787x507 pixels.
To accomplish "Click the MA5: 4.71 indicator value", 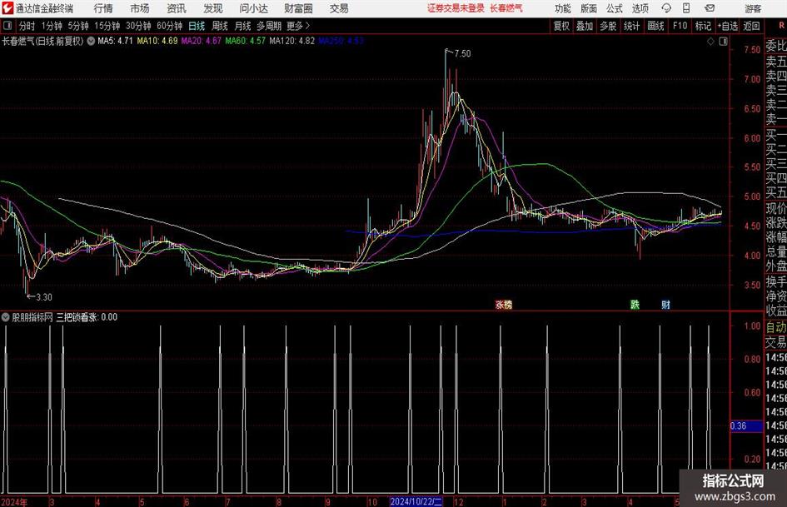I will (115, 41).
